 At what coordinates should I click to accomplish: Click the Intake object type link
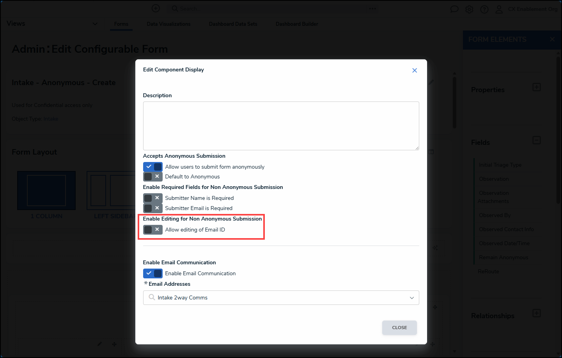pos(51,119)
